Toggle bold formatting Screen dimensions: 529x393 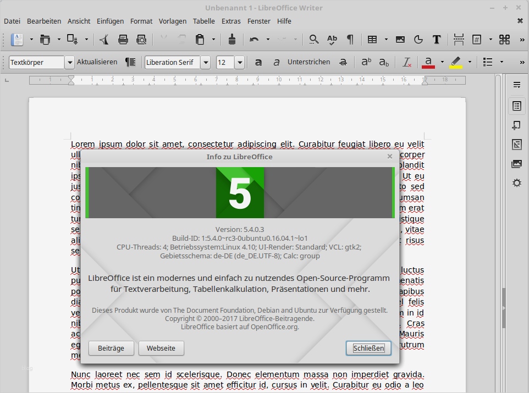[258, 62]
